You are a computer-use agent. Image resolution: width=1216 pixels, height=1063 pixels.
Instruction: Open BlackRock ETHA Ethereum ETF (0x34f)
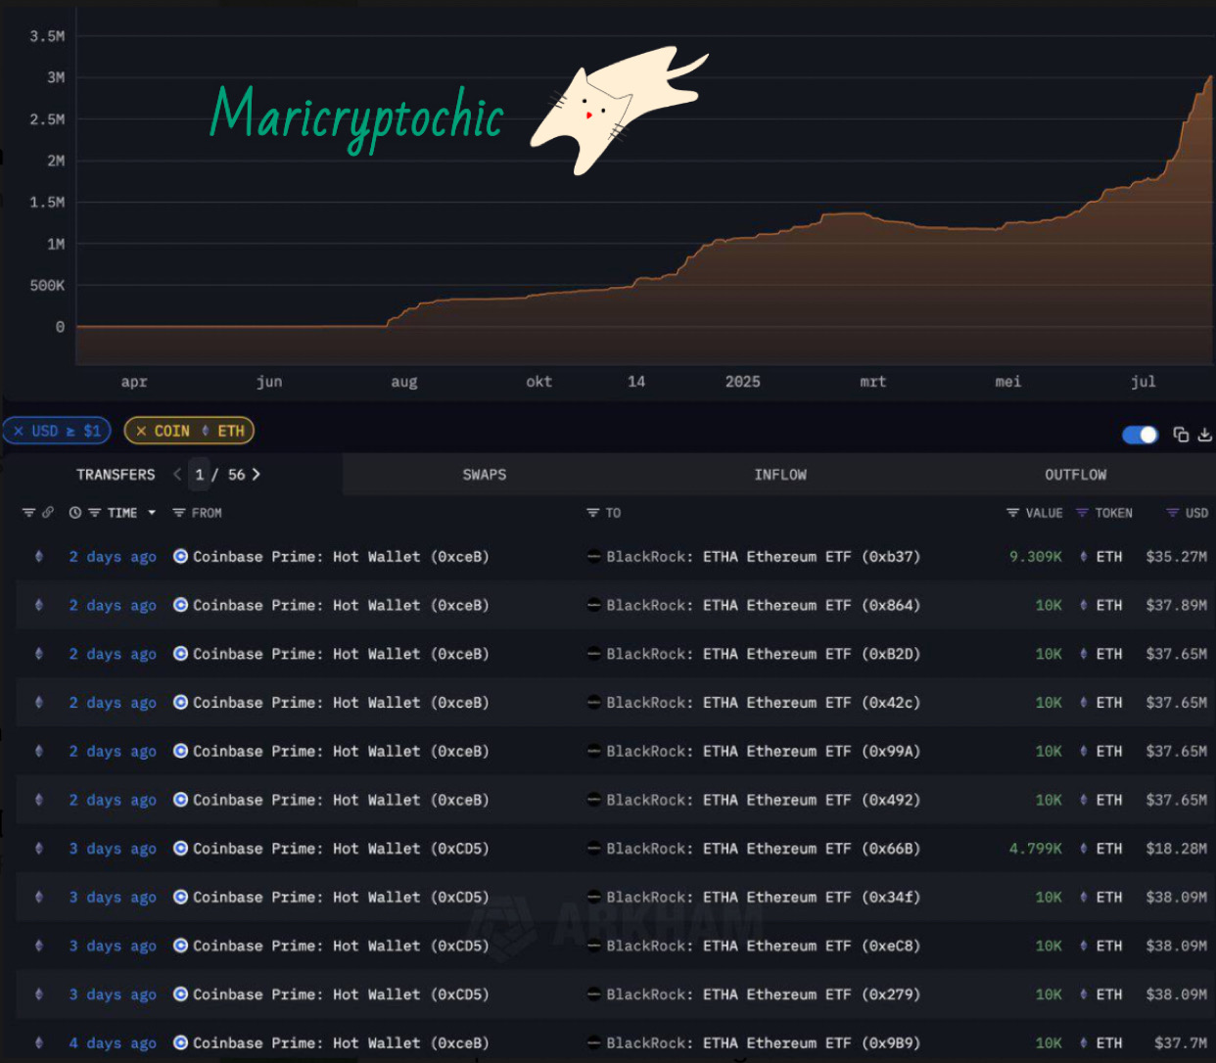click(764, 898)
